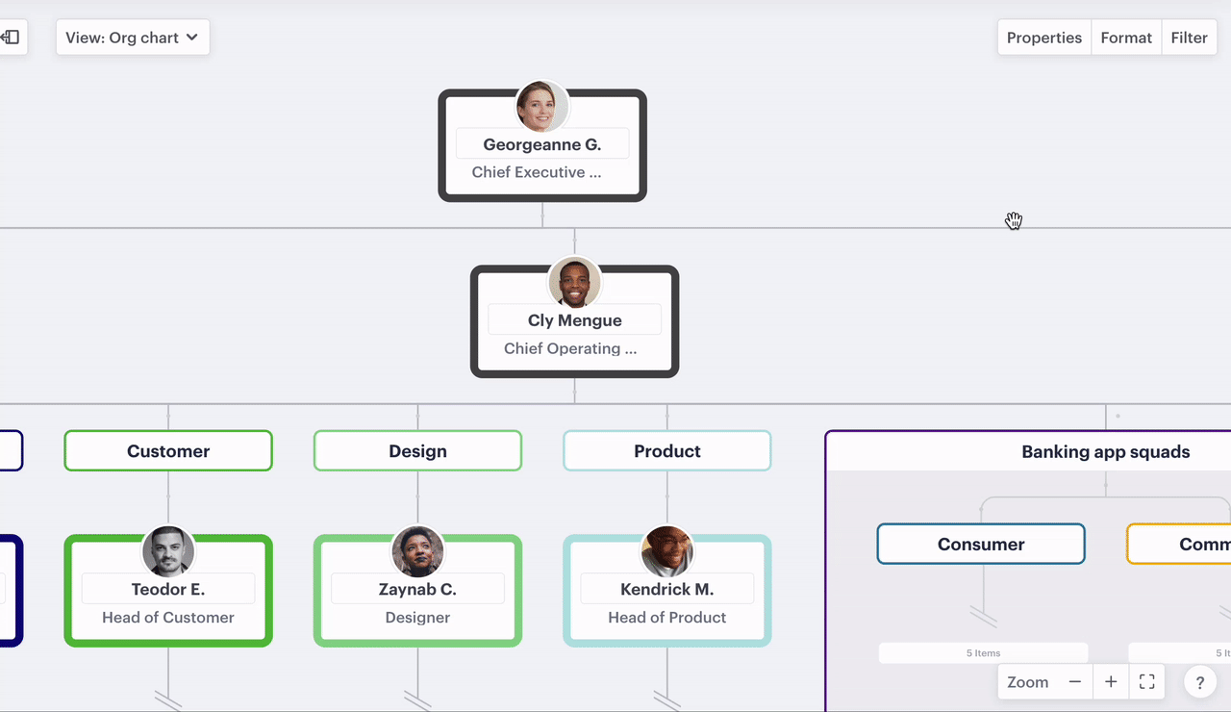Open the View: Org chart dropdown
Image resolution: width=1231 pixels, height=712 pixels.
point(132,38)
